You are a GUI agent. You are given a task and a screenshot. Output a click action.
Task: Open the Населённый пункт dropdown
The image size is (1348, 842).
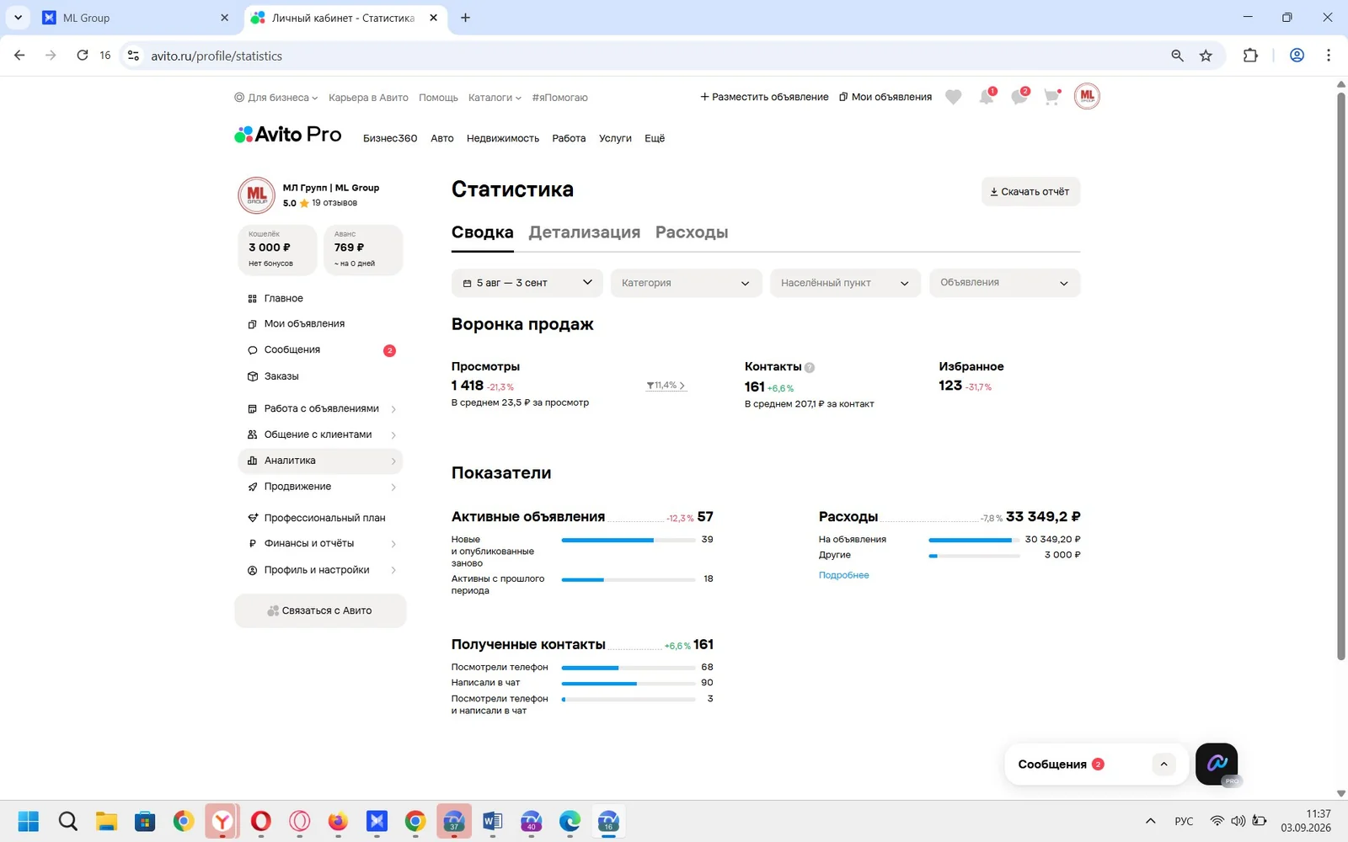(845, 283)
